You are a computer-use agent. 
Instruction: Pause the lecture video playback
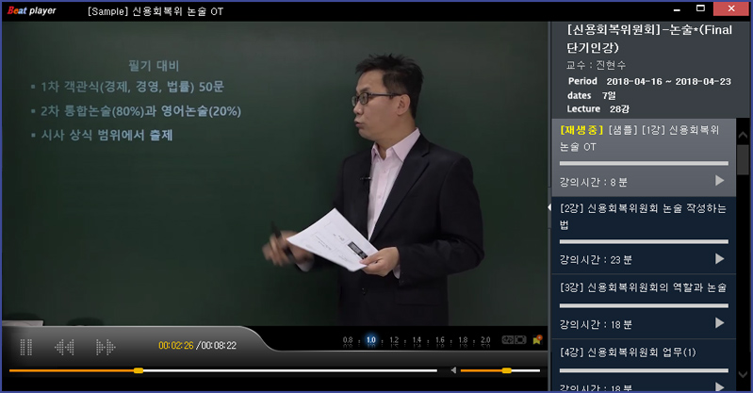[26, 347]
